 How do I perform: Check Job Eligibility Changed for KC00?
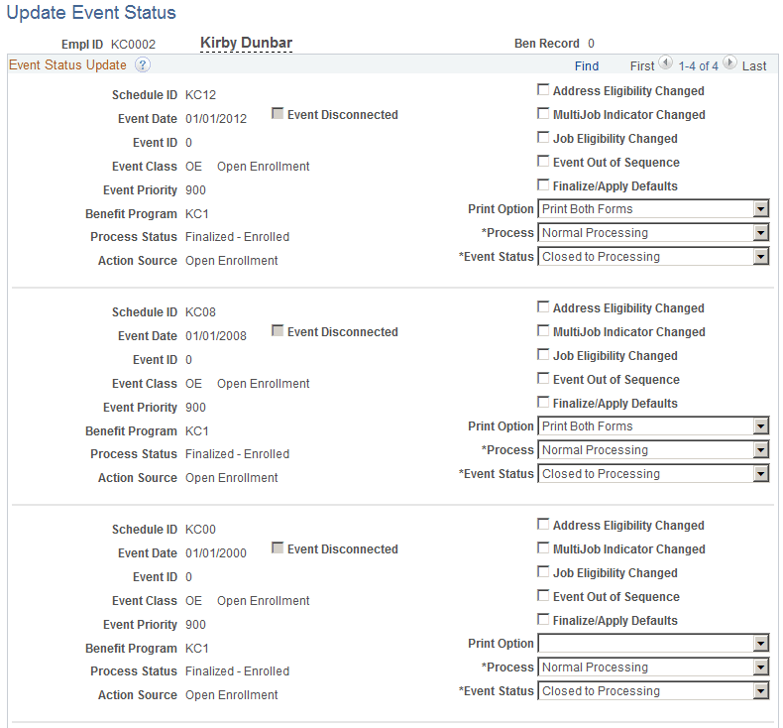tap(543, 571)
